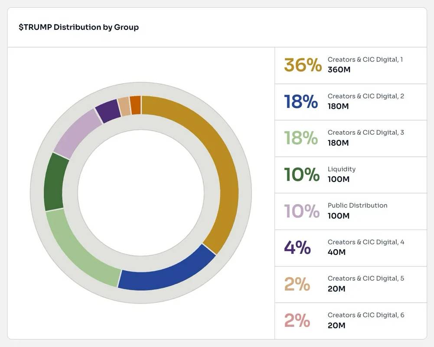
Task: Click the 100M amount under Public Distribution
Action: coord(339,216)
